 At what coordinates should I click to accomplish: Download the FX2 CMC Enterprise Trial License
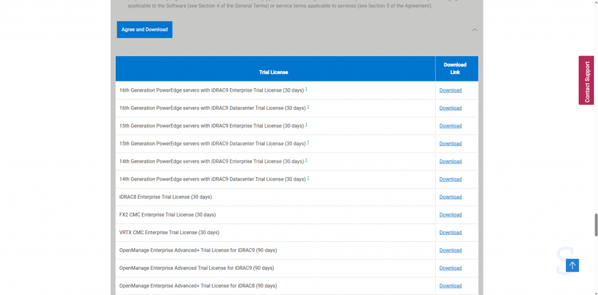(x=450, y=215)
